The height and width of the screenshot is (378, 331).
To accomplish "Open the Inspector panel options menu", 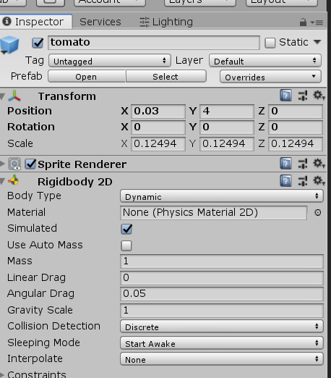I will [317, 22].
